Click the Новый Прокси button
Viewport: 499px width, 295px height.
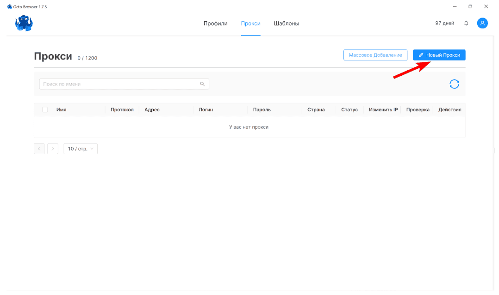tap(438, 54)
